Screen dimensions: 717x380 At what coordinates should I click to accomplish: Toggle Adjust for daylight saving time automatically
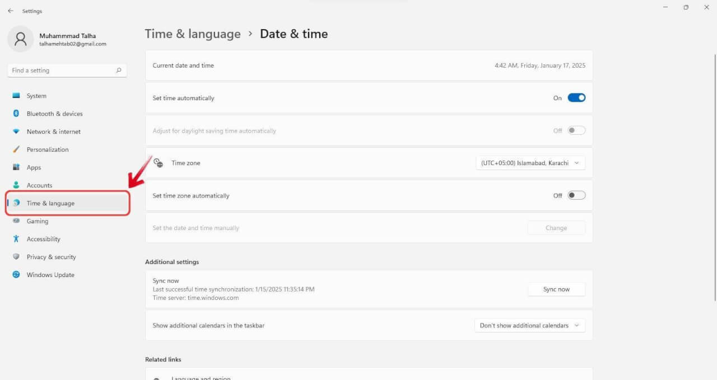pyautogui.click(x=575, y=130)
